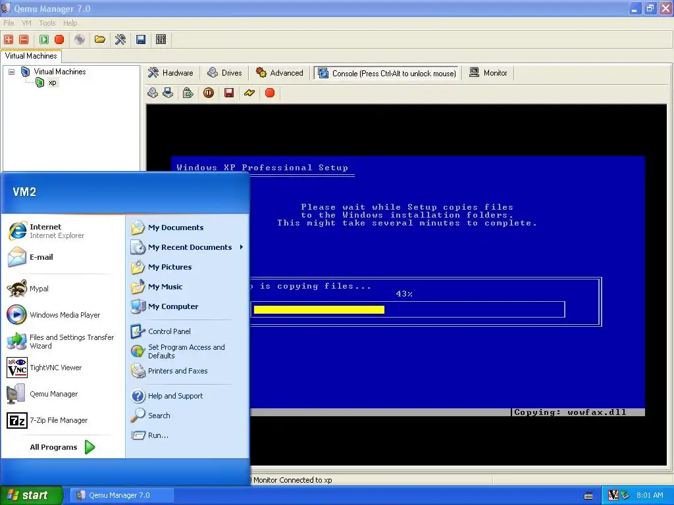Select the Virtual Machines panel tab
Viewport: 674px width, 505px height.
coord(31,56)
